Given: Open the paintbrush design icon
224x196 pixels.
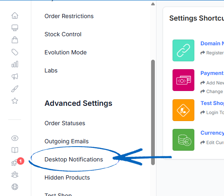Looking at the screenshot, I should point(15,89).
